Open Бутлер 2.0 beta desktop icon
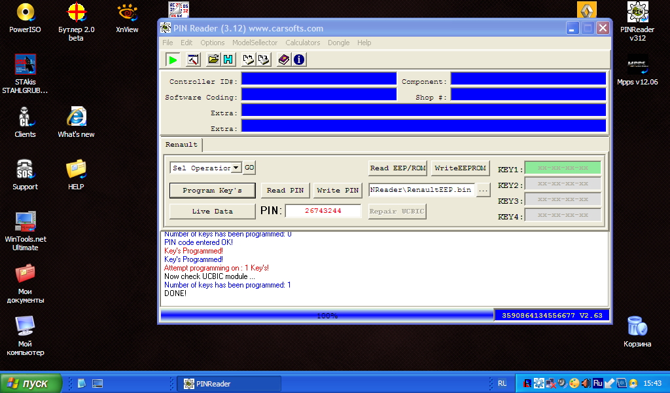The image size is (670, 393). click(x=76, y=22)
